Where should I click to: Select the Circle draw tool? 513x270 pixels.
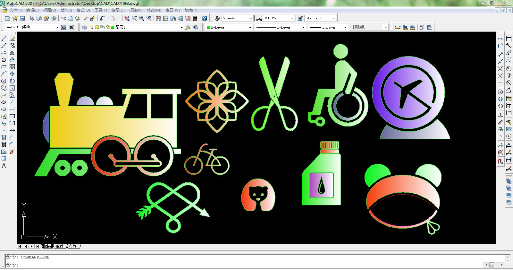click(x=4, y=81)
